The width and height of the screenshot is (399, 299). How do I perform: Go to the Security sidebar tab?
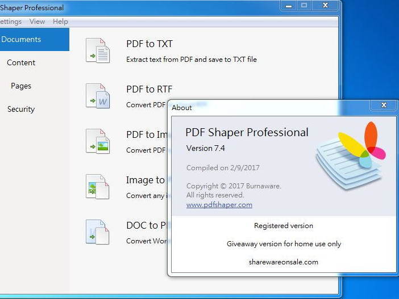tap(21, 110)
